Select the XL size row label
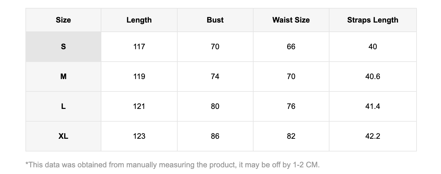This screenshot has width=441, height=174. click(63, 136)
